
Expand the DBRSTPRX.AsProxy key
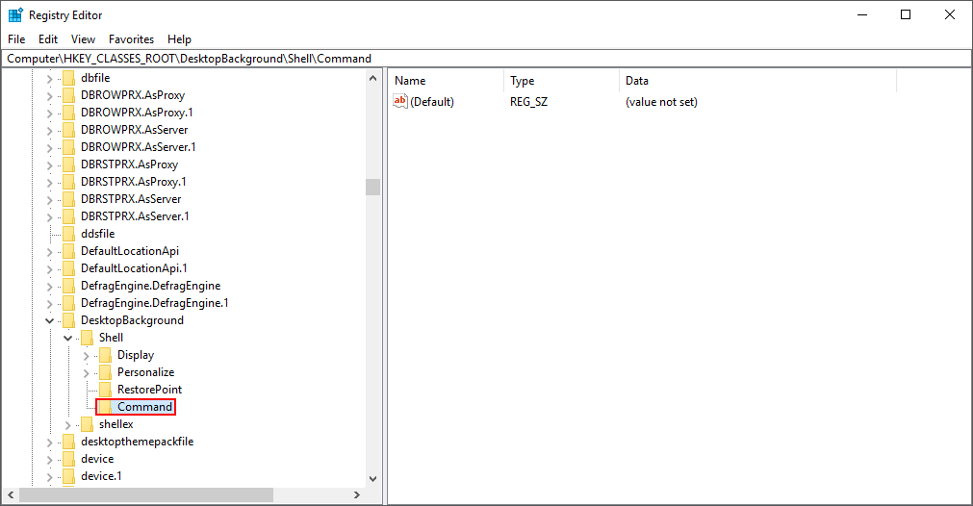50,165
